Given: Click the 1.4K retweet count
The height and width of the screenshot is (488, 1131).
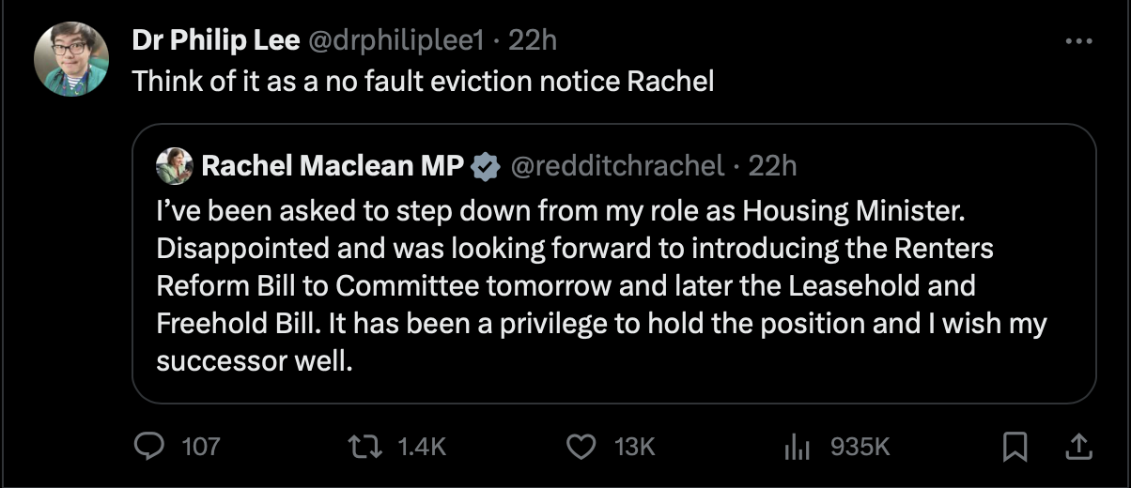Looking at the screenshot, I should coord(419,447).
